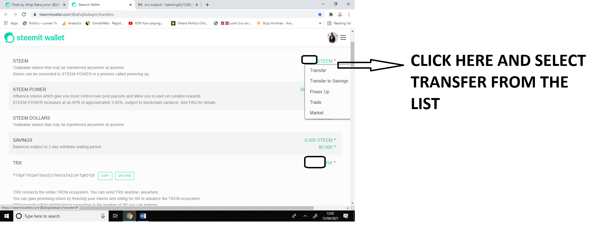This screenshot has width=596, height=242.
Task: Choose Power Up from the menu
Action: click(x=320, y=92)
